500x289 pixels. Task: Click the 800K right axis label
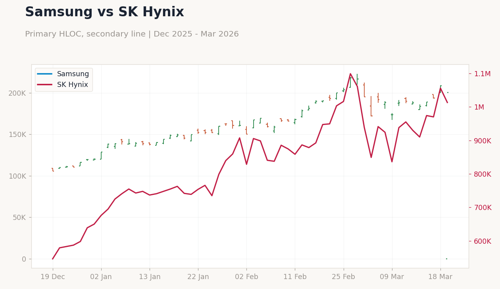click(483, 174)
